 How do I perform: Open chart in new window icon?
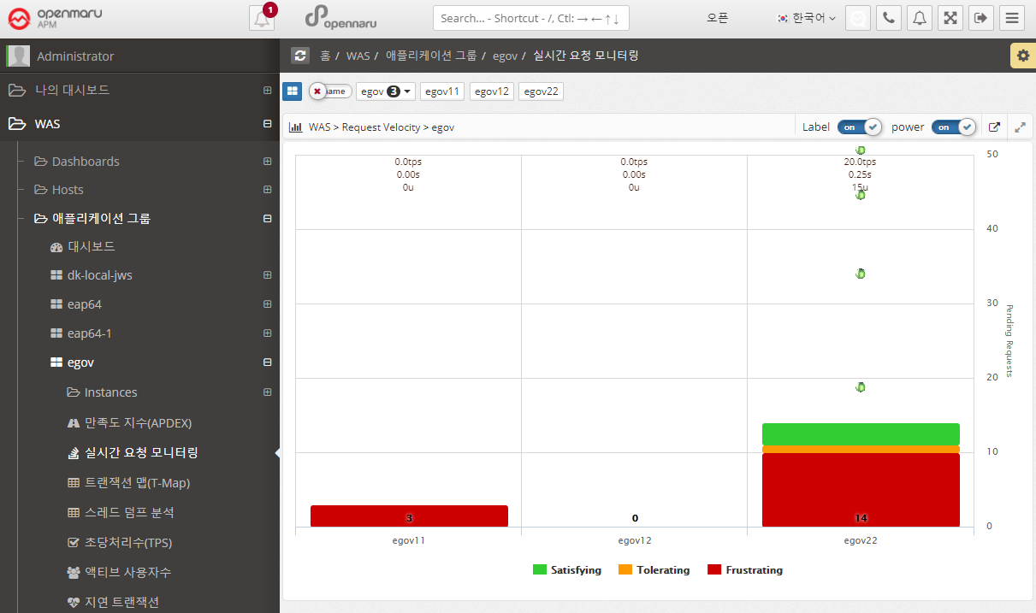pos(994,127)
